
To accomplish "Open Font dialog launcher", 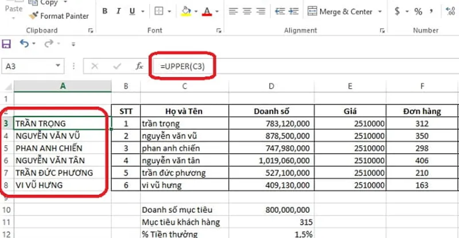I will [x=219, y=30].
